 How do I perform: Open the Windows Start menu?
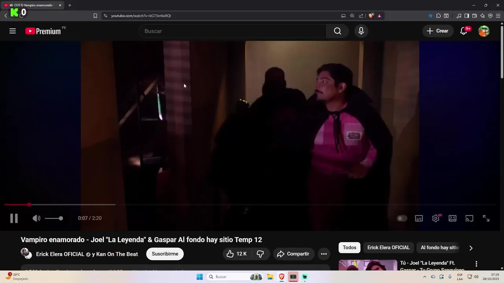[x=200, y=277]
